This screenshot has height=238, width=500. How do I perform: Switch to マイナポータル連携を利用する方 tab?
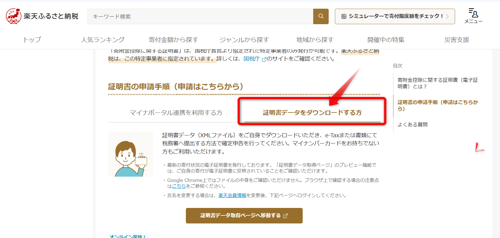click(x=176, y=112)
